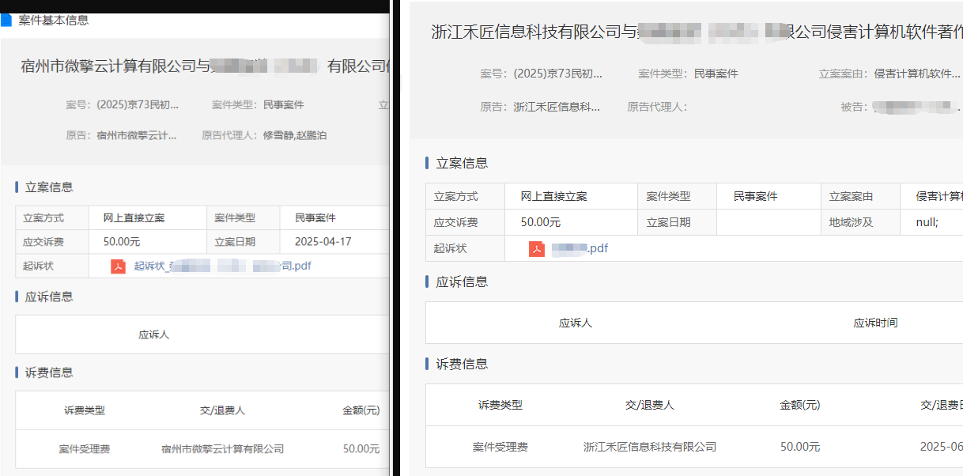
Task: Click the empty 立案日期 value cell in the 浙江禾匠 case table
Action: point(769,222)
